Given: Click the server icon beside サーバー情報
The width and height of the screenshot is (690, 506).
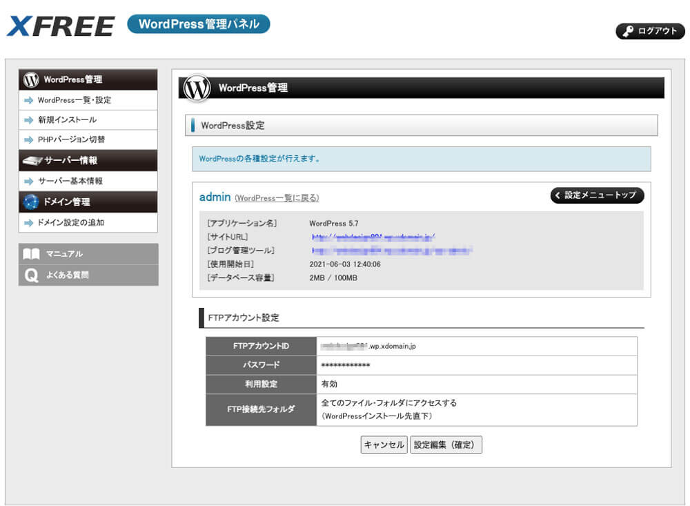Looking at the screenshot, I should tap(32, 161).
